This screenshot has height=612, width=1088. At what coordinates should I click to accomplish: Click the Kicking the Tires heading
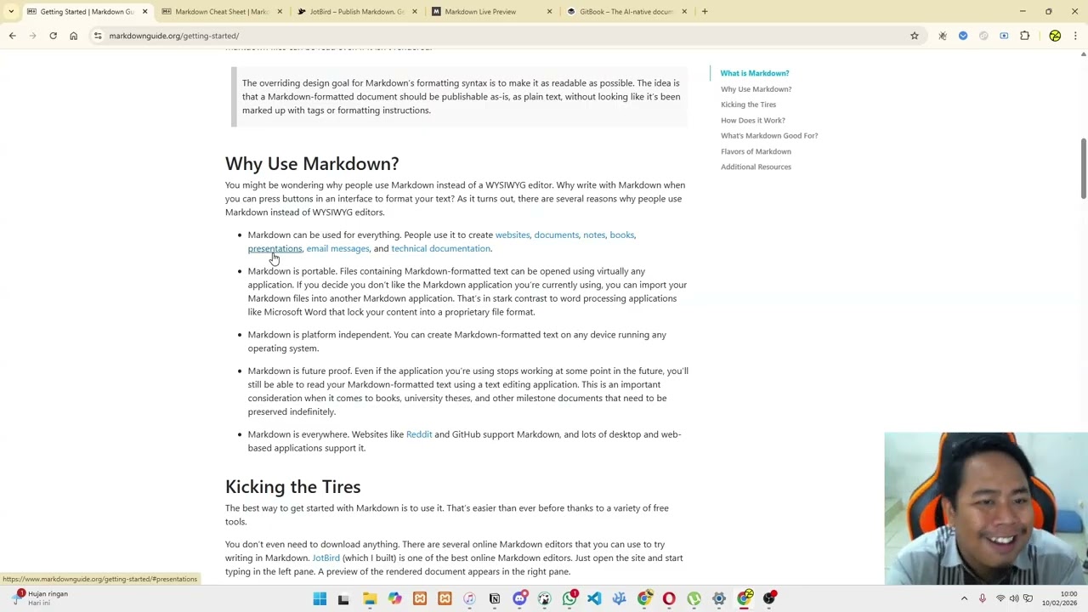click(x=292, y=486)
